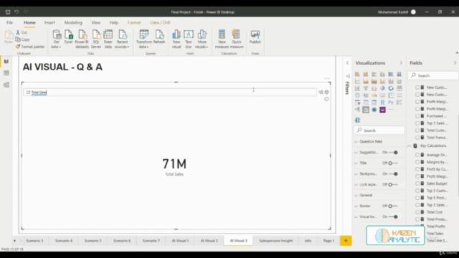Click the selected Q&A visual icon
This screenshot has height=258, width=459.
pos(366,110)
